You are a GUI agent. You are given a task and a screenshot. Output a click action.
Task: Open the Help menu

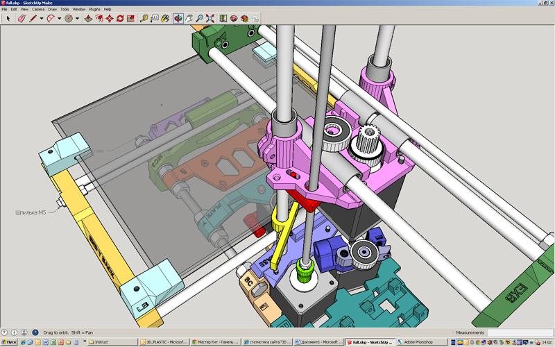pyautogui.click(x=108, y=9)
